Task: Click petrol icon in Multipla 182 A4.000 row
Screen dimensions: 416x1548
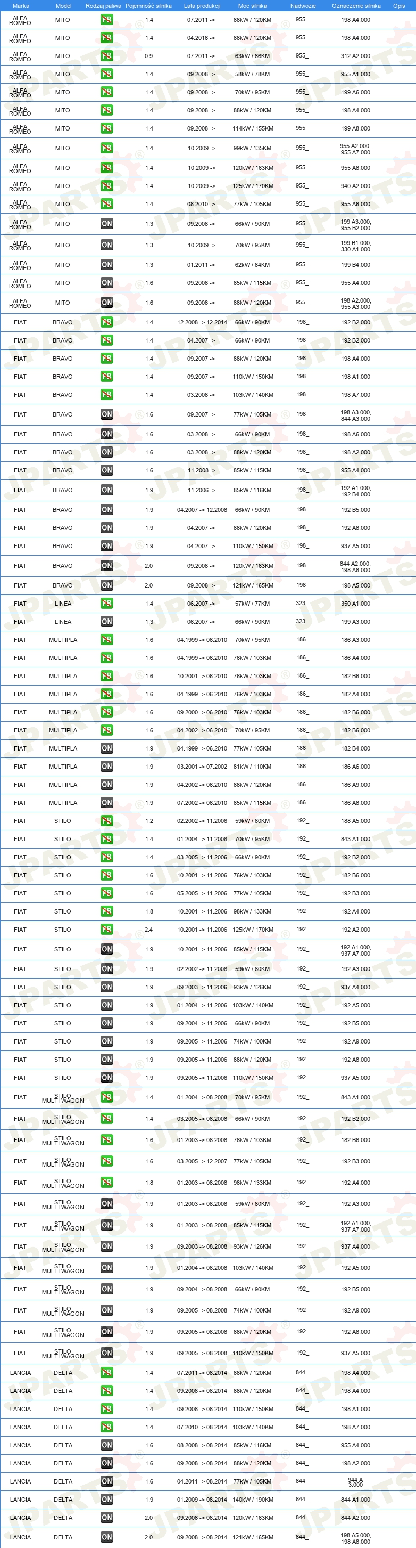Action: coord(107,694)
